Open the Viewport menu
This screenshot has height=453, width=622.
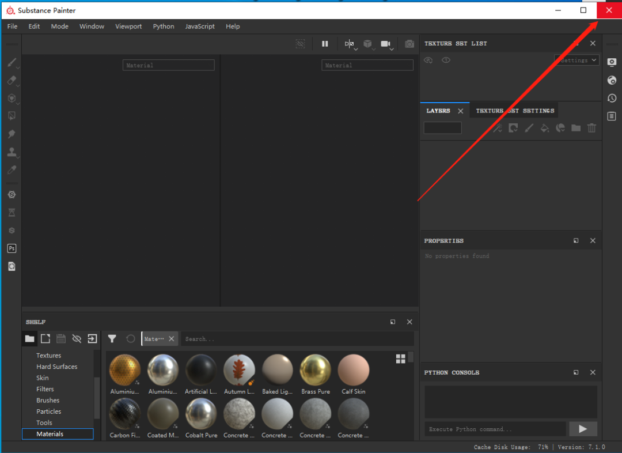pyautogui.click(x=128, y=26)
